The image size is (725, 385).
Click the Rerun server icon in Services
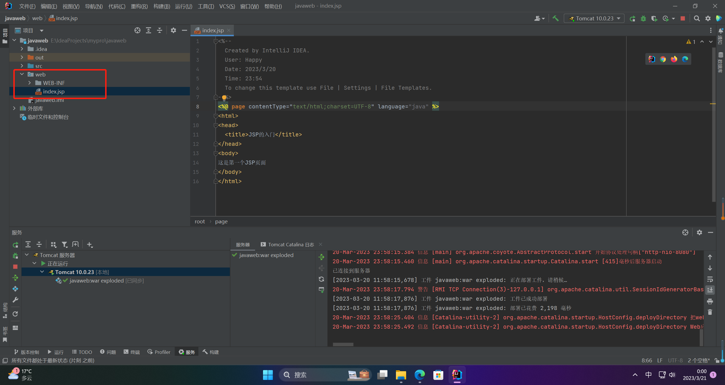tap(15, 245)
